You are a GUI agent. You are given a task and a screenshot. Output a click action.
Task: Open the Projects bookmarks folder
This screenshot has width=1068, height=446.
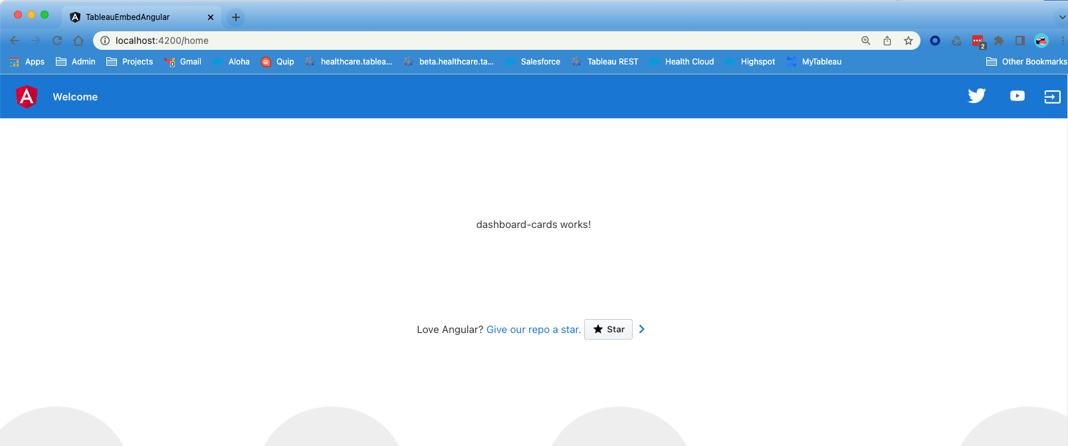(130, 62)
